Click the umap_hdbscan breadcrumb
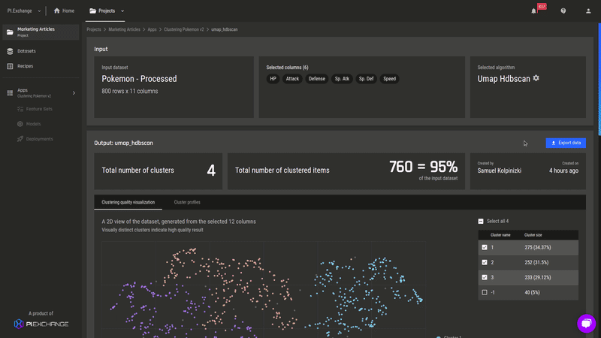The height and width of the screenshot is (338, 601). pyautogui.click(x=224, y=29)
